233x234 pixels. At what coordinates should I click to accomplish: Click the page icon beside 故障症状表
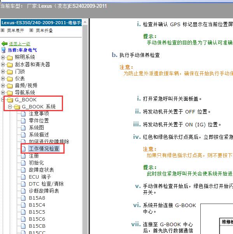pos(23,170)
